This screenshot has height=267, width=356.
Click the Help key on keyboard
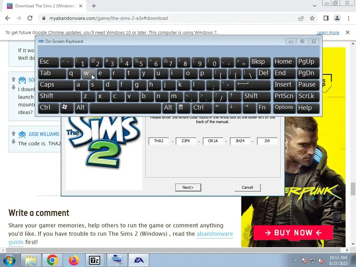pyautogui.click(x=308, y=108)
